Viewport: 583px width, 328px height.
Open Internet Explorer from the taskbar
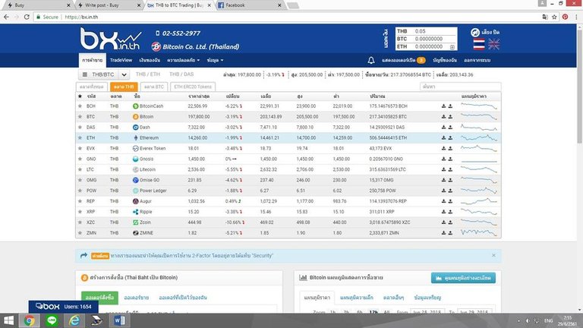74,320
